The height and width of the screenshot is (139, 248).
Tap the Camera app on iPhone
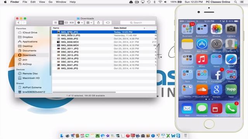point(231,29)
